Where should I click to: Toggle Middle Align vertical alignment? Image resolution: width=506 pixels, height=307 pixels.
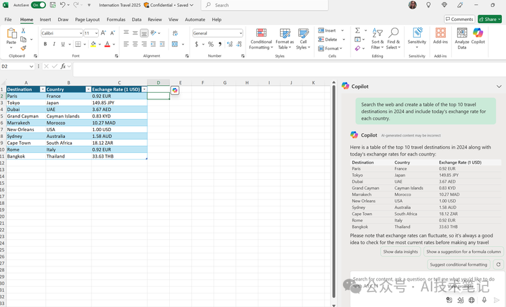tap(135, 33)
